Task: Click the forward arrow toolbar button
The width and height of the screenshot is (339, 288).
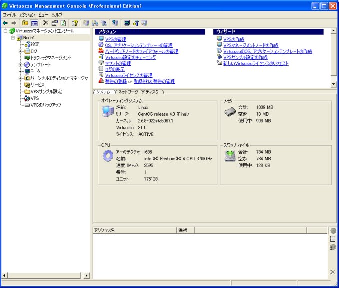Action: [14, 23]
